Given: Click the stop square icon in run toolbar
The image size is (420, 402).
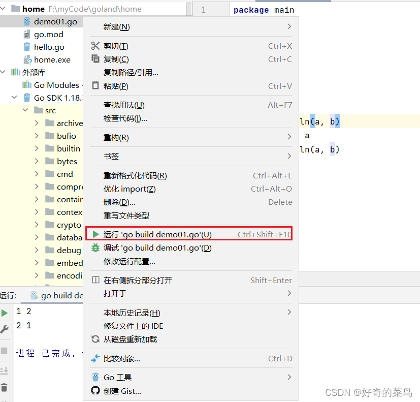Looking at the screenshot, I should (5, 351).
